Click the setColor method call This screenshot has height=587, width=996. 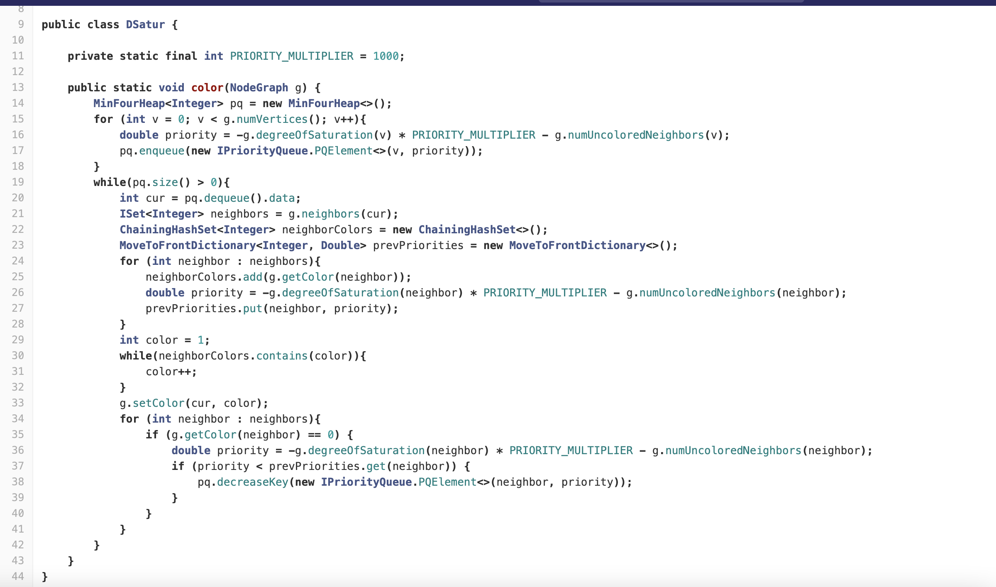(158, 403)
